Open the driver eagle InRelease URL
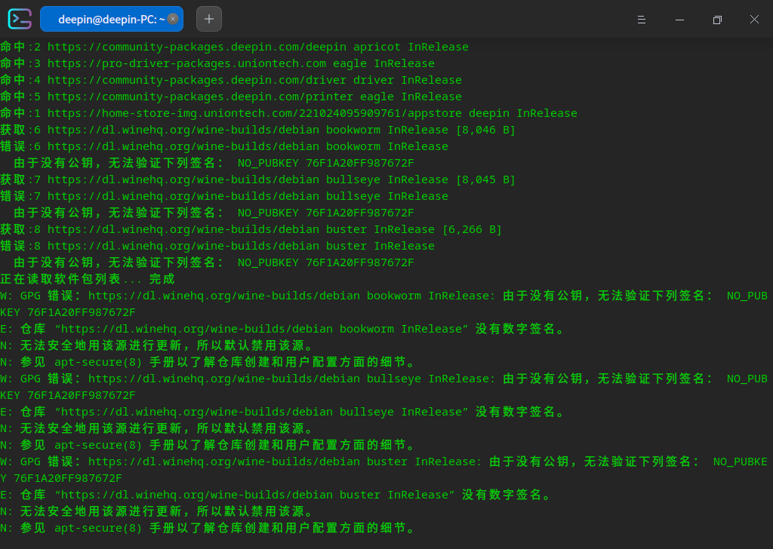 [189, 80]
